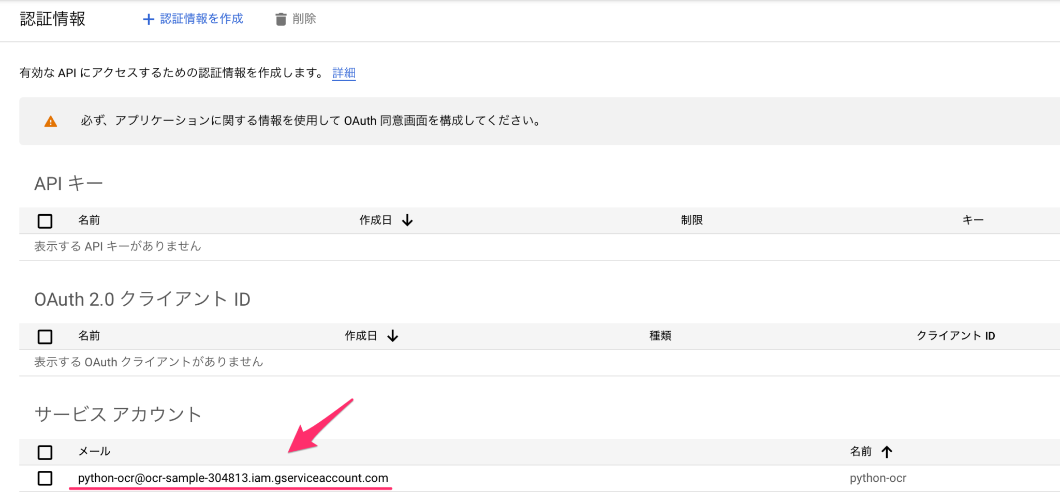
Task: Check the header checkbox in サービス アカウント table
Action: point(45,452)
